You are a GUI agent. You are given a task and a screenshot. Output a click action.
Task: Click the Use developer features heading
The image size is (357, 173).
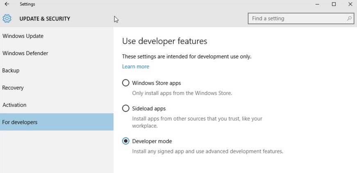(165, 41)
